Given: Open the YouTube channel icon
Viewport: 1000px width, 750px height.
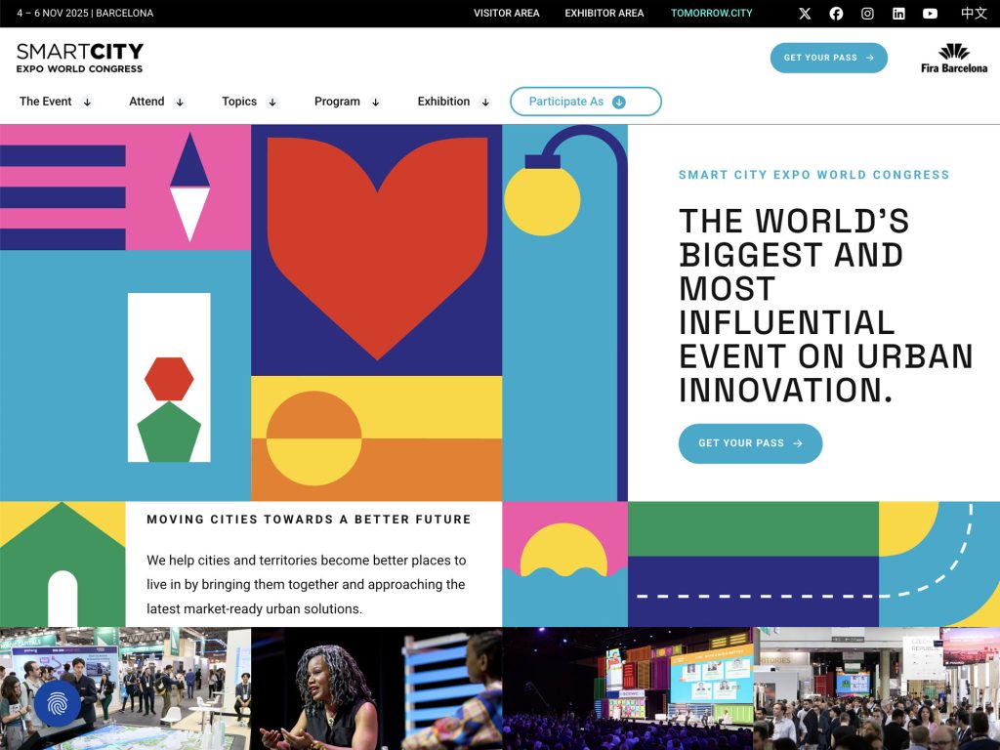Looking at the screenshot, I should pyautogui.click(x=929, y=13).
